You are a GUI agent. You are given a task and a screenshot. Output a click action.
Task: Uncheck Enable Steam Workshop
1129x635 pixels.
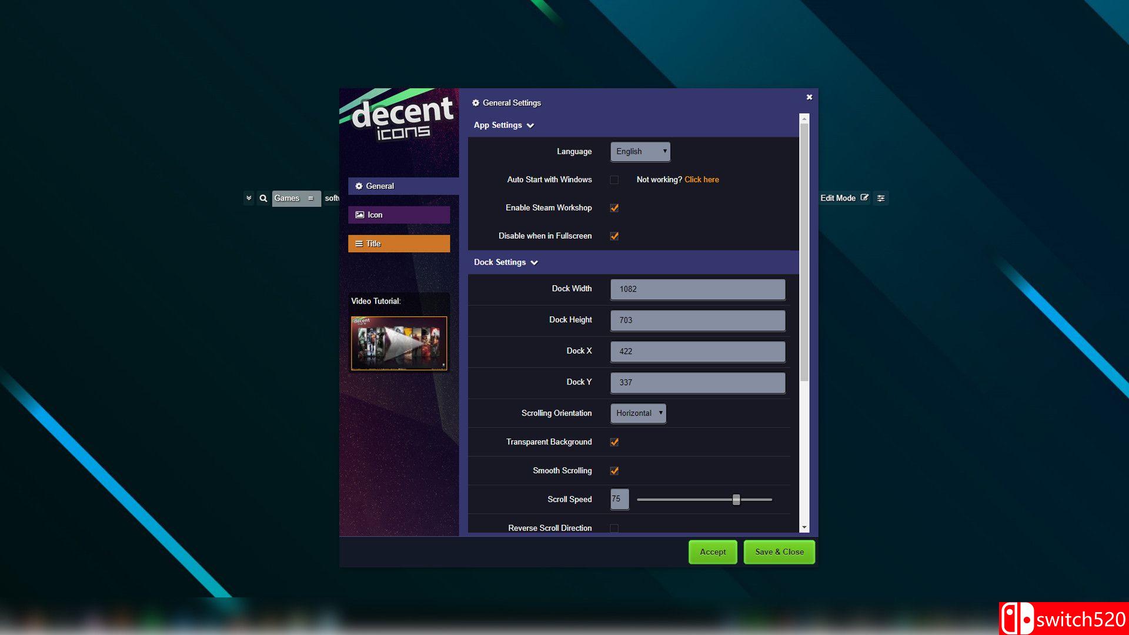pos(614,208)
